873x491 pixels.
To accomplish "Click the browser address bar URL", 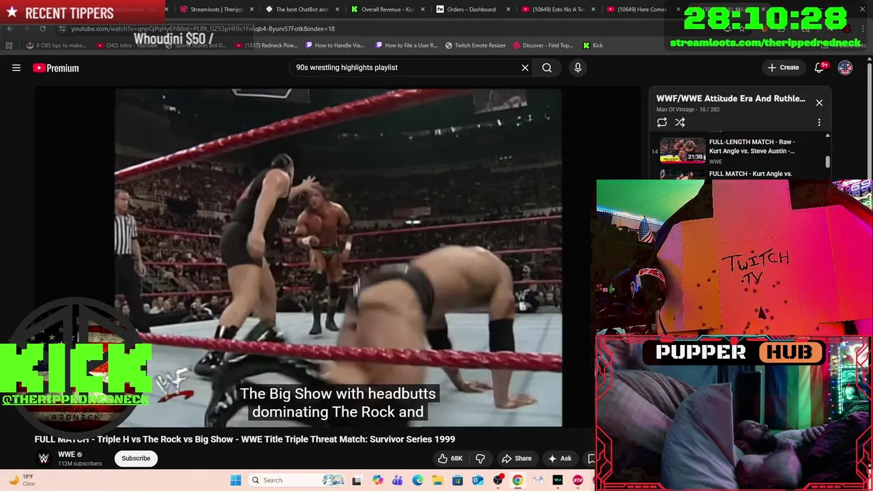I will click(x=203, y=29).
